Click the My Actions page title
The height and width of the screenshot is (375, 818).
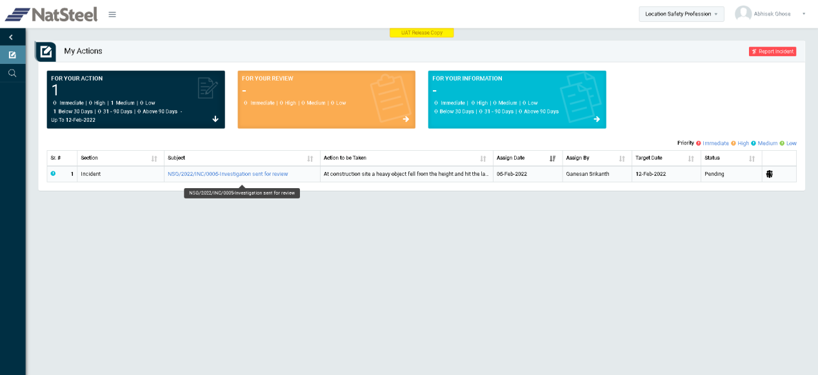(83, 51)
